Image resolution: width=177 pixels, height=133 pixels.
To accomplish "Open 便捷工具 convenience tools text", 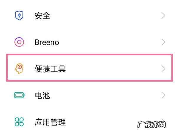I will pos(50,69).
